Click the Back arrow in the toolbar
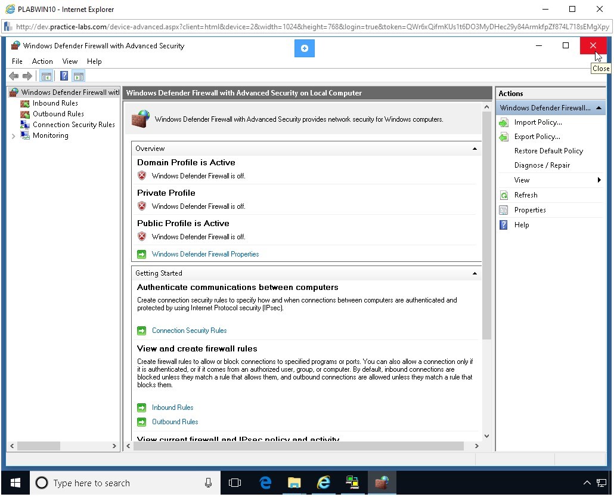Screen dimensions: 614x497 pos(13,76)
